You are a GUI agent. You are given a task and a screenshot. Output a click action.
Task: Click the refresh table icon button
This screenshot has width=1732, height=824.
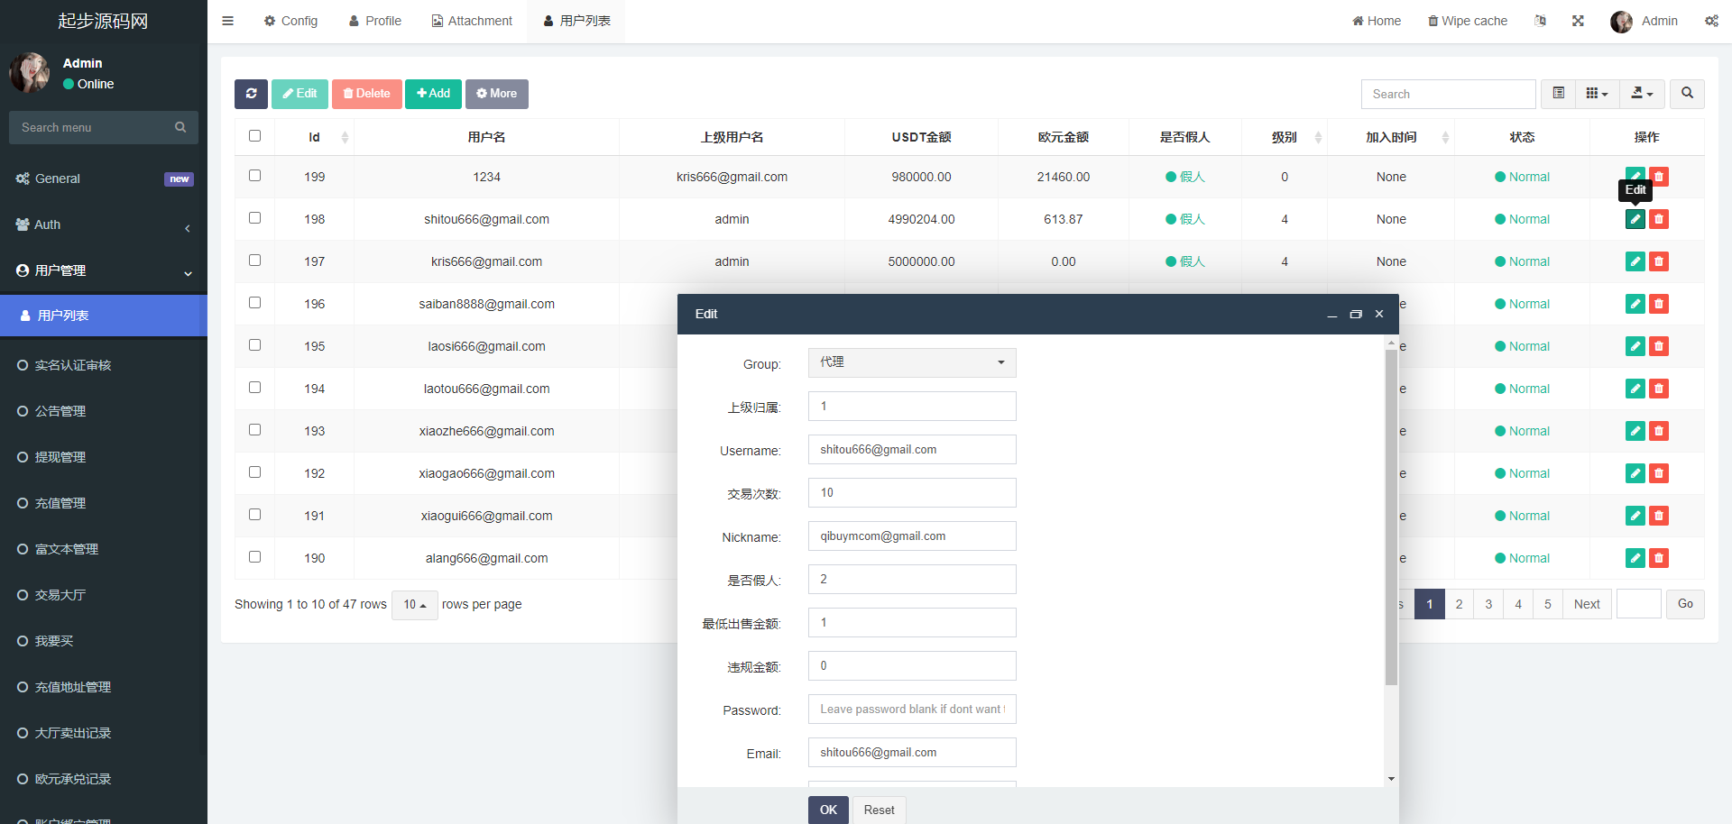pyautogui.click(x=251, y=94)
